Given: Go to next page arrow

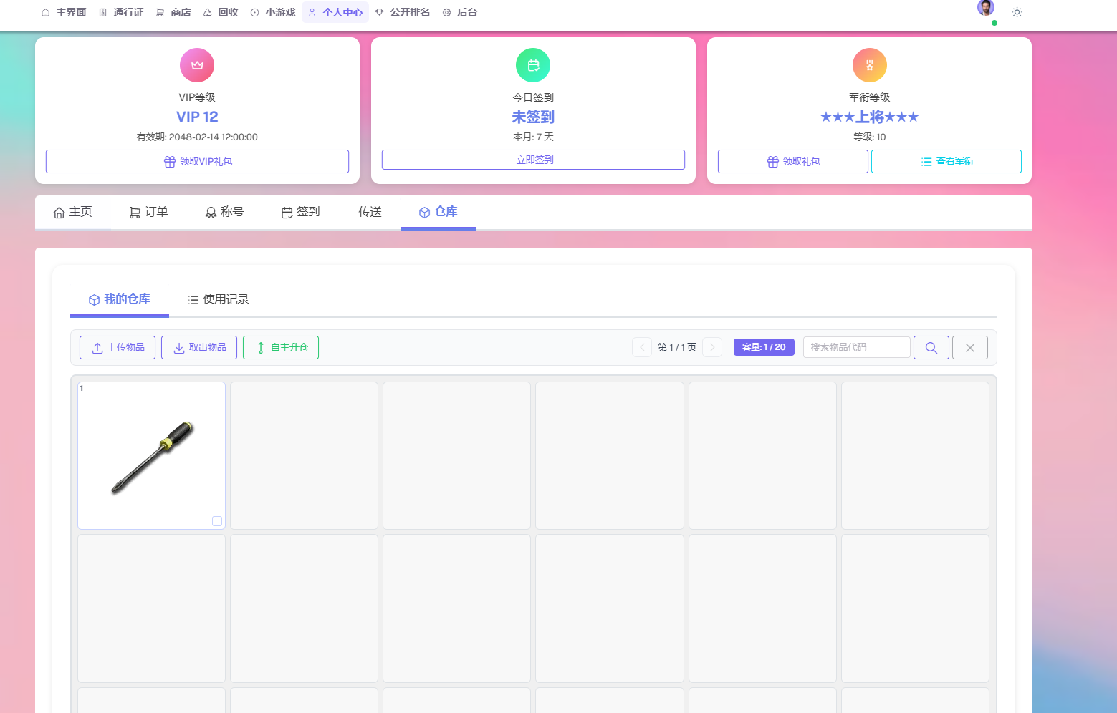Looking at the screenshot, I should point(712,347).
